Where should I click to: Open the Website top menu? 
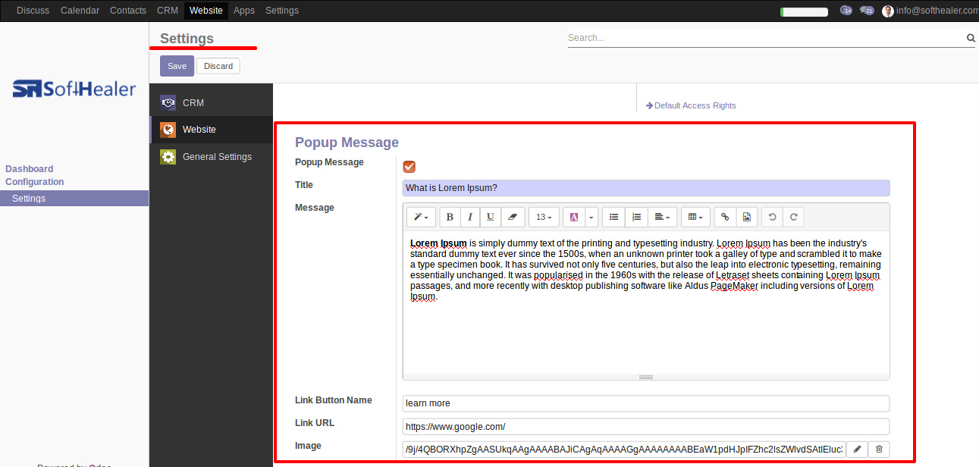206,11
